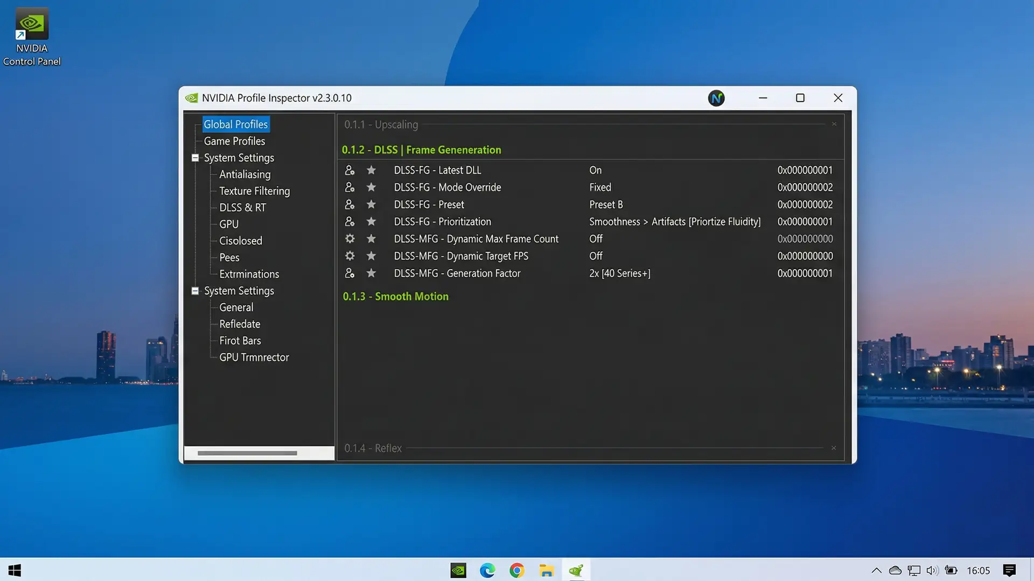Image resolution: width=1034 pixels, height=581 pixels.
Task: Click gear icon on Dynamic Max Frame Count row
Action: [350, 239]
